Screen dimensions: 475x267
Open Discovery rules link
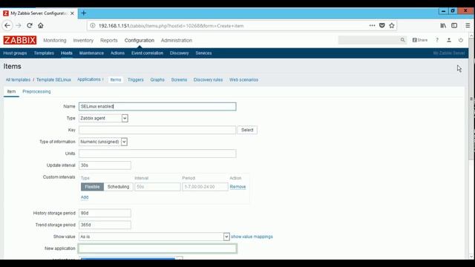[208, 80]
